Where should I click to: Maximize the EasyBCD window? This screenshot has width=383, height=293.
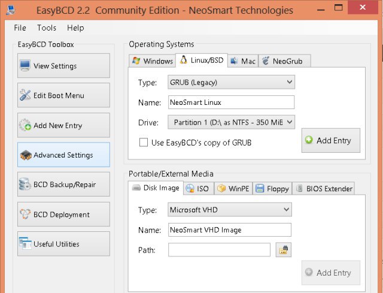(x=338, y=8)
